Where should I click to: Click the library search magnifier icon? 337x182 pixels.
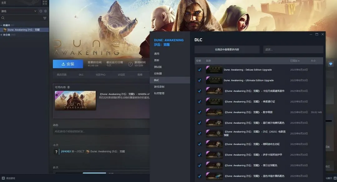3,18
